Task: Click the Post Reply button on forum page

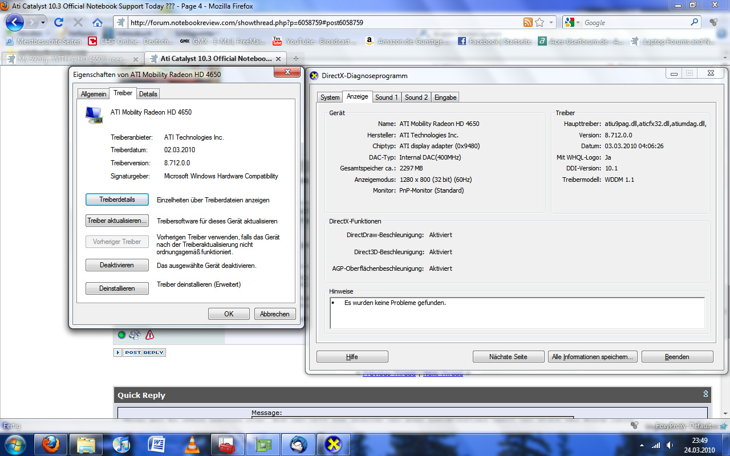Action: 140,353
